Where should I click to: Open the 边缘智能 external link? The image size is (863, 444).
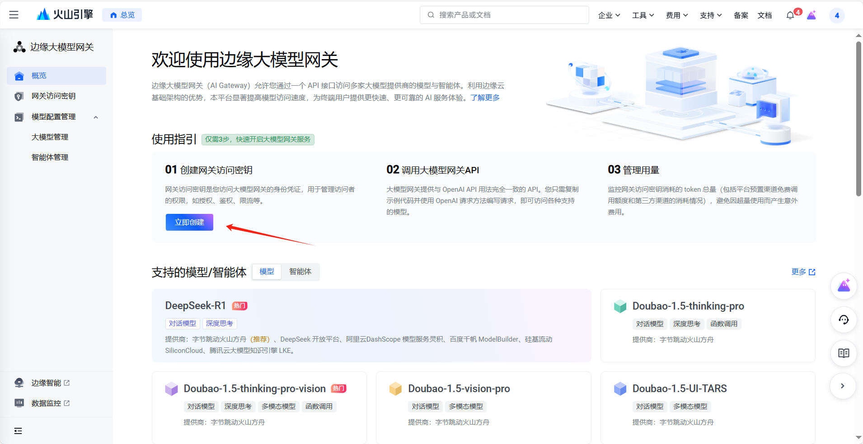[x=50, y=383]
